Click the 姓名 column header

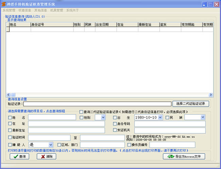[x=20, y=24]
